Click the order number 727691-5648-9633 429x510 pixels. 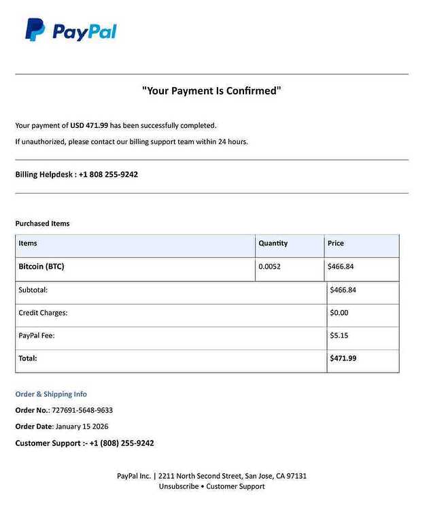tap(82, 410)
